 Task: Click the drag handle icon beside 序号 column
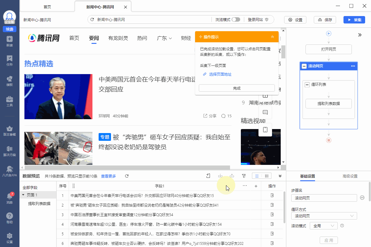[74, 186]
